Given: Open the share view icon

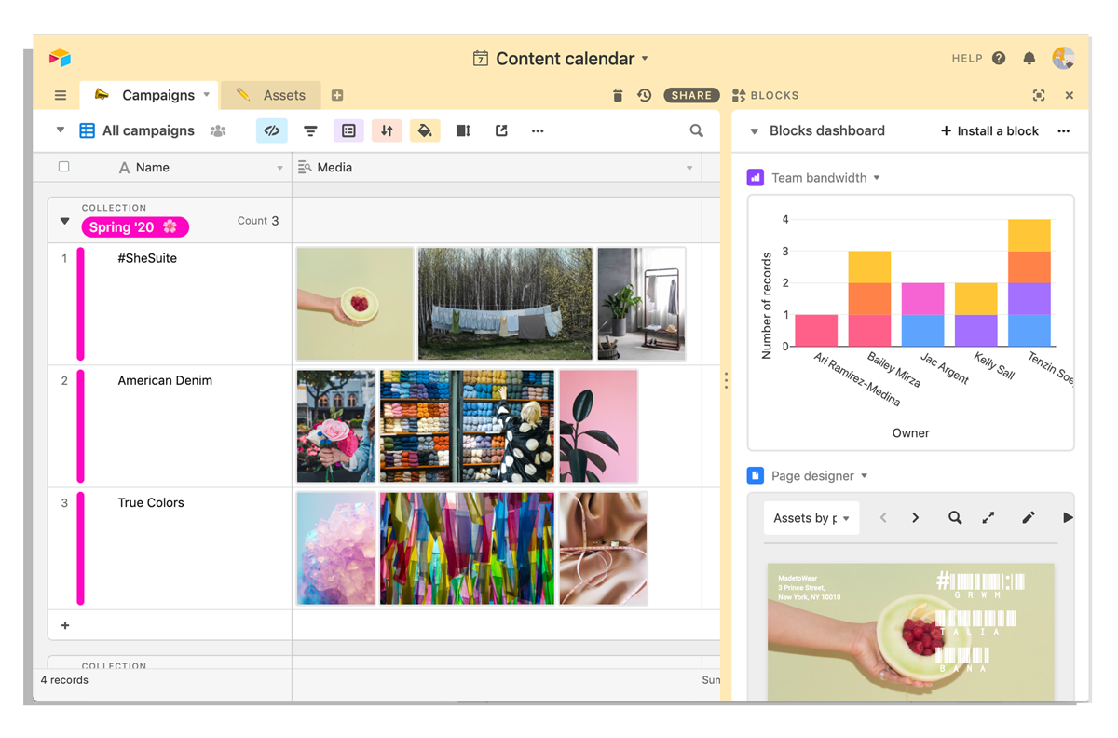Looking at the screenshot, I should (501, 131).
